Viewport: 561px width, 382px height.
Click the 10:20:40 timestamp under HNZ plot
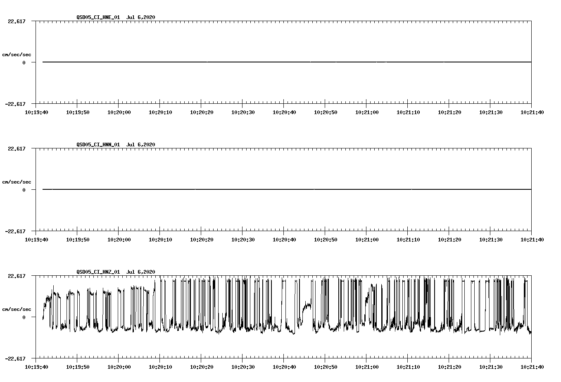[x=284, y=367]
